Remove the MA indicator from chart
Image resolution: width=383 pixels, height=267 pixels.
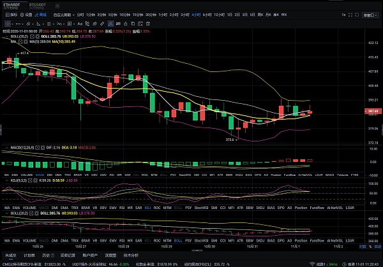[26, 41]
